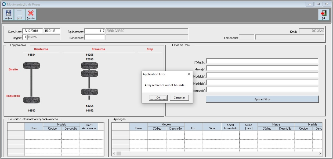
Task: Click the Direito side label
Action: click(x=13, y=69)
